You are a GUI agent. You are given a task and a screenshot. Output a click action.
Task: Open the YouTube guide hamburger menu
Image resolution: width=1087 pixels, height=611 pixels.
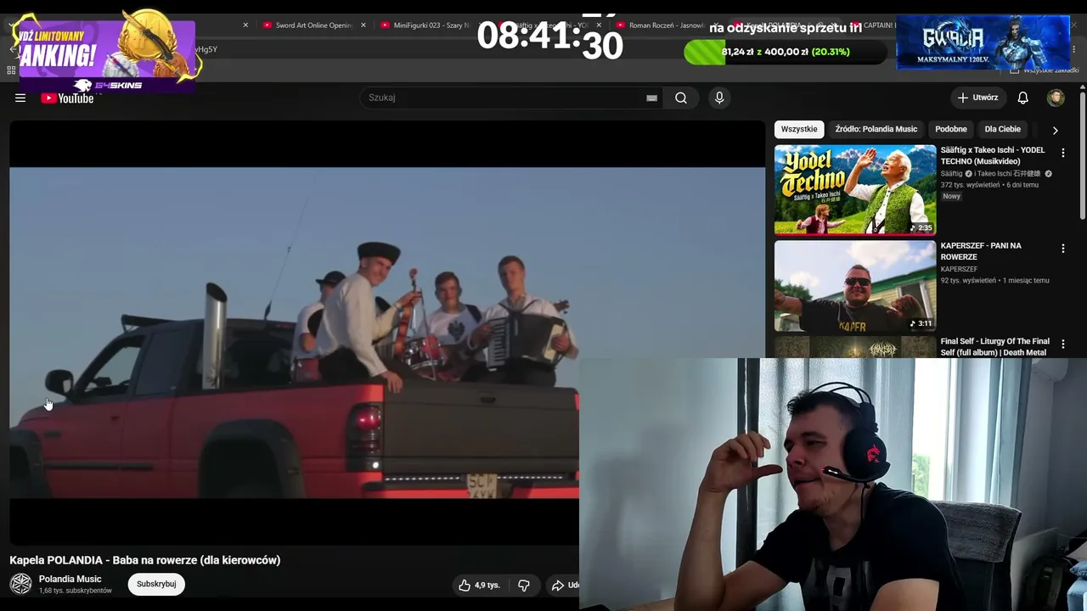click(20, 98)
